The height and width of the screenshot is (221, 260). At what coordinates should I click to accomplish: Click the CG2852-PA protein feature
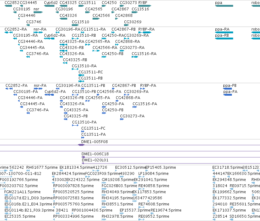click(x=9, y=89)
